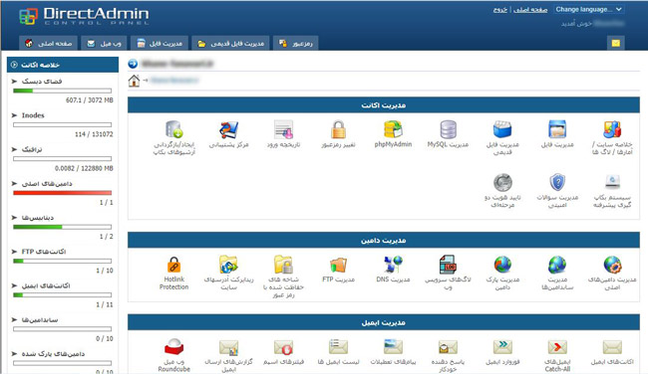Select the home page tab in top navigation
Viewport: 648px width, 374px height.
point(48,43)
